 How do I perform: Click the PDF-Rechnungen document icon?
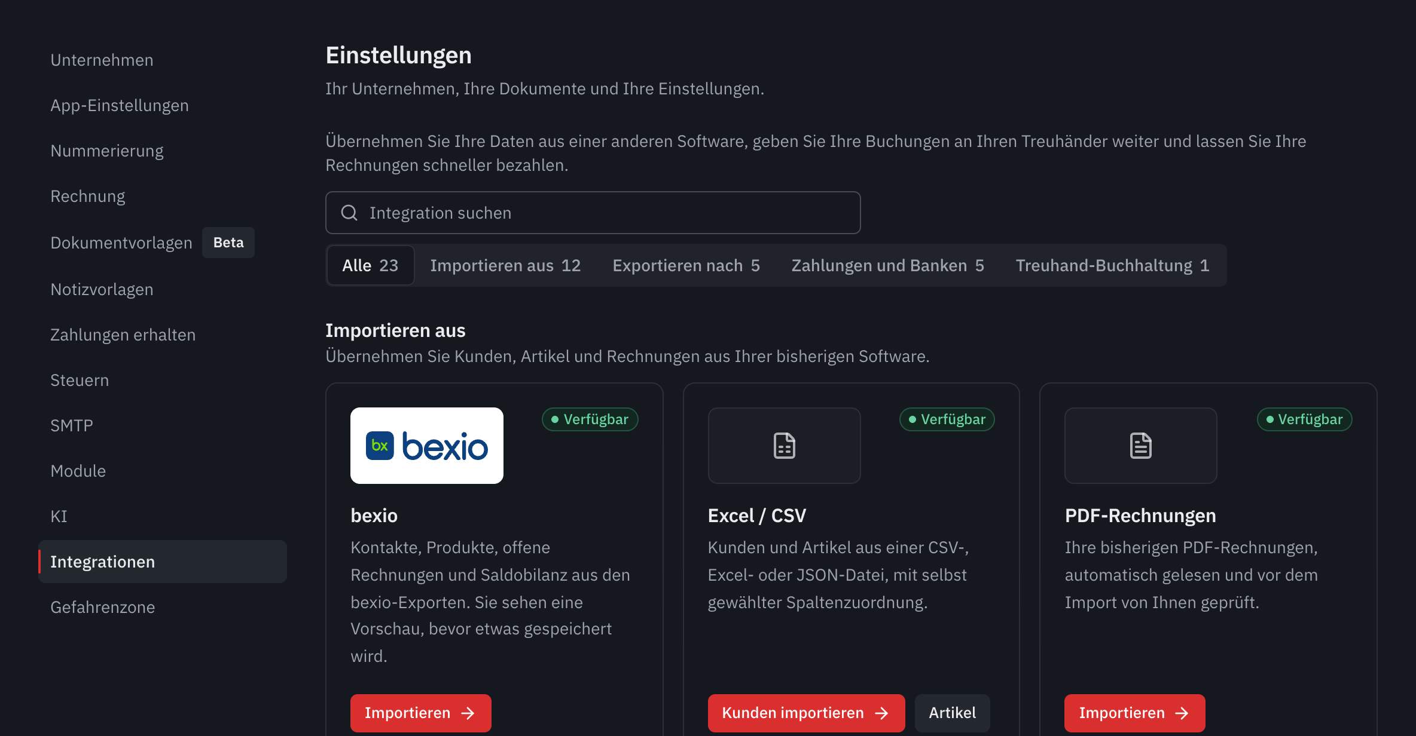click(1140, 446)
